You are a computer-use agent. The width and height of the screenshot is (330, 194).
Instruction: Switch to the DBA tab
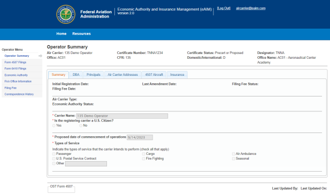pos(76,75)
